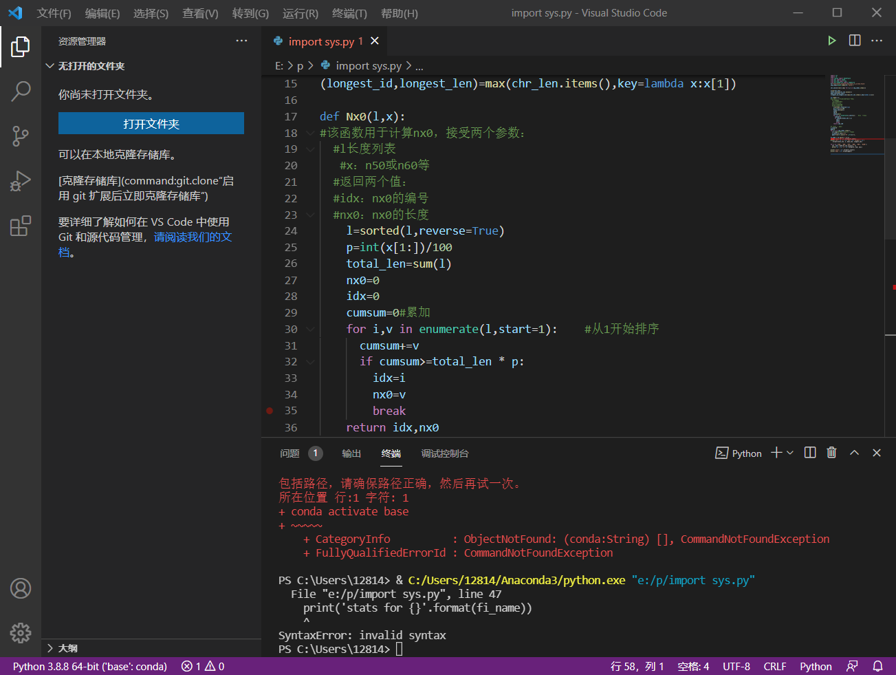Open feedback icon in status bar

pyautogui.click(x=852, y=666)
